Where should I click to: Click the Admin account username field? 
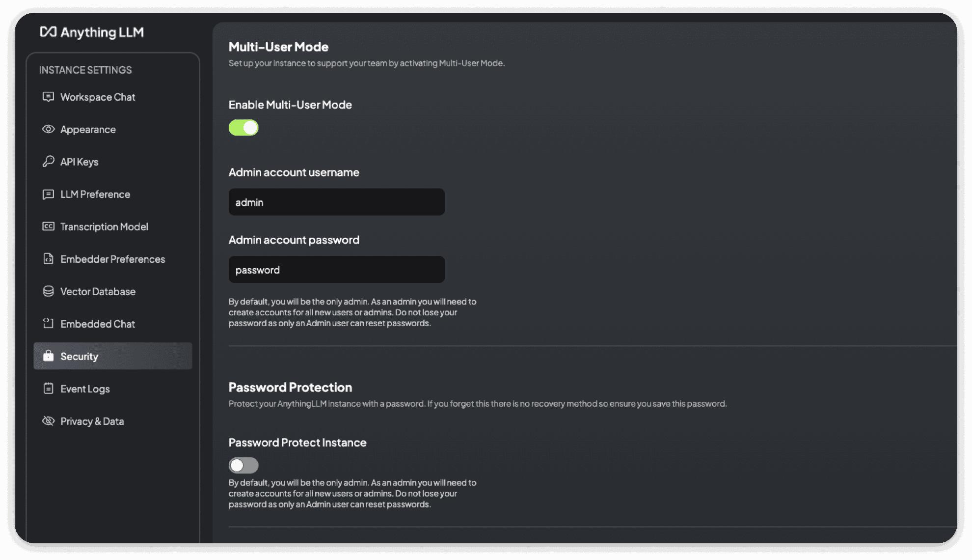336,202
